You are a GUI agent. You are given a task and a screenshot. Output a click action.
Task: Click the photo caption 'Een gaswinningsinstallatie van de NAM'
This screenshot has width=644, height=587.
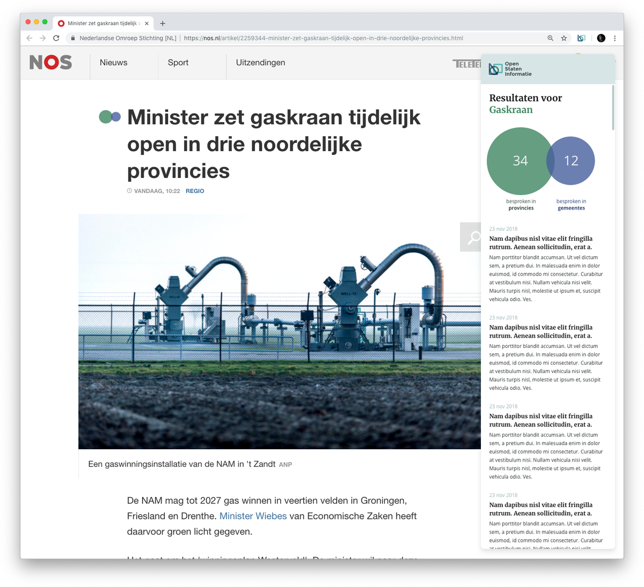(x=182, y=464)
